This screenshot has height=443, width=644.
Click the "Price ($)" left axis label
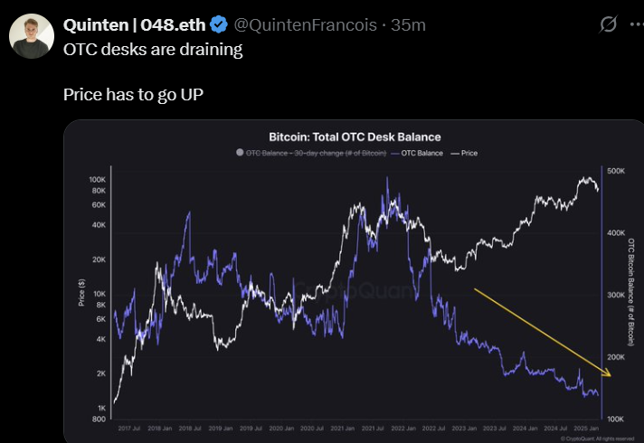point(81,293)
